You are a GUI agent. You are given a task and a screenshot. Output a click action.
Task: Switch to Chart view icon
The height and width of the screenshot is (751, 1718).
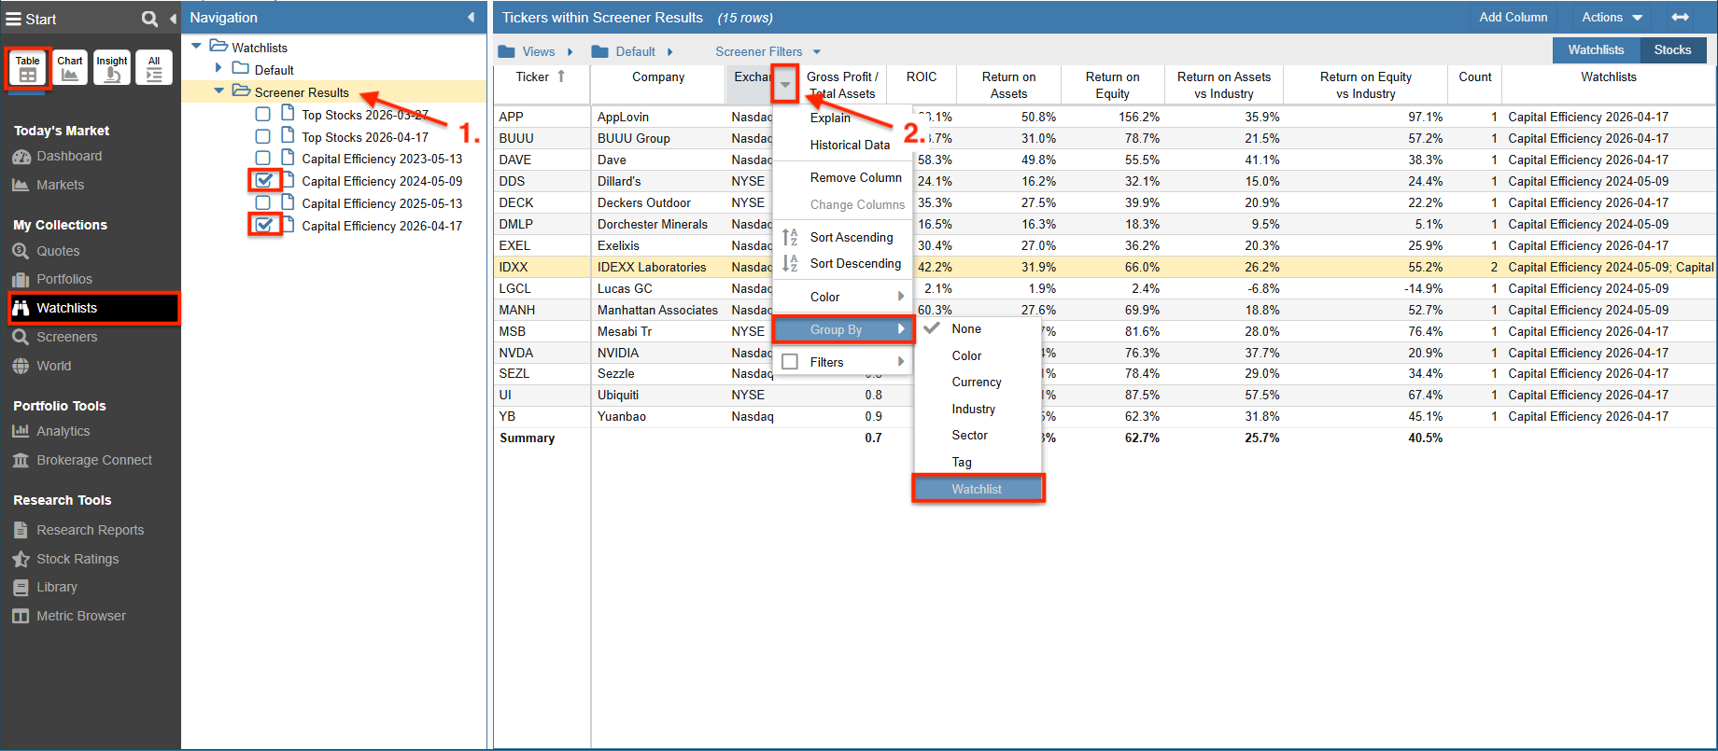(x=70, y=68)
